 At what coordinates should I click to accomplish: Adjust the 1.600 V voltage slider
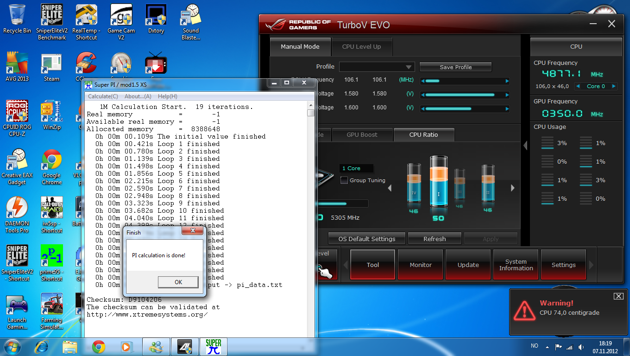(x=465, y=108)
